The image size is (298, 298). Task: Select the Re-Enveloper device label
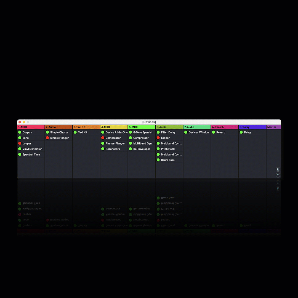(x=142, y=149)
